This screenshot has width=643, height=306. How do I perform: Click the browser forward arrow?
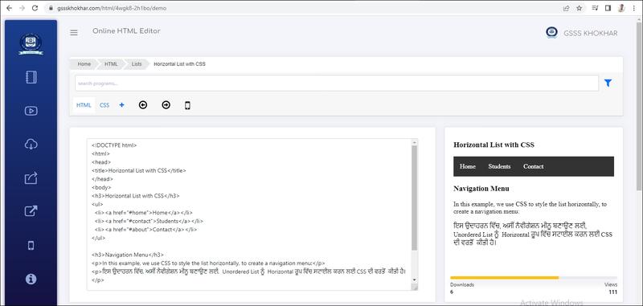pyautogui.click(x=23, y=8)
